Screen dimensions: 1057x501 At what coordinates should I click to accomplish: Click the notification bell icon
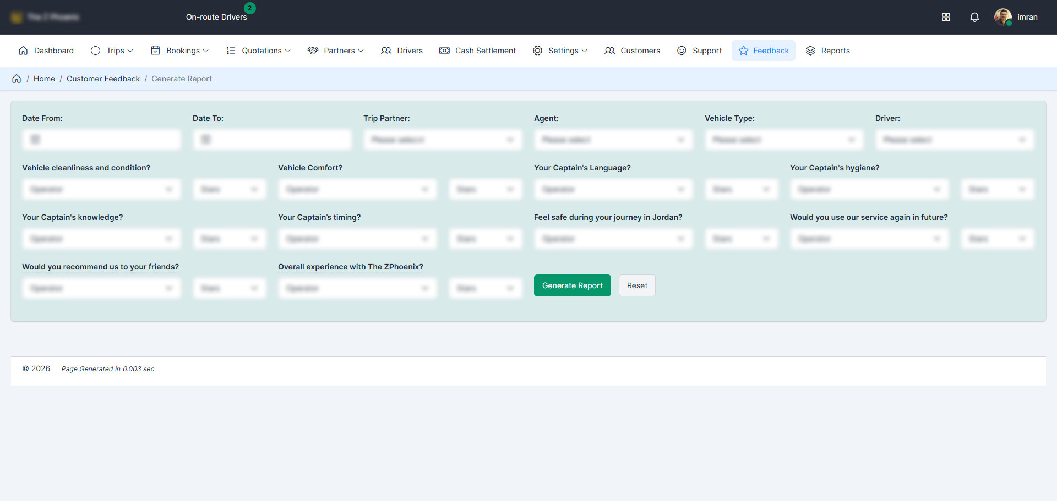point(974,17)
